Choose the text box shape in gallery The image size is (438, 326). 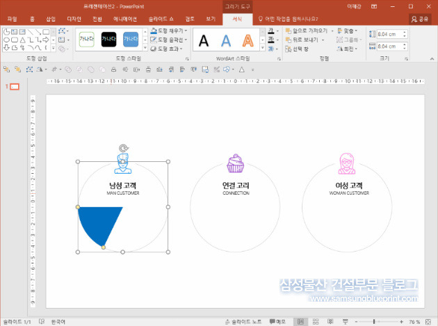point(14,32)
